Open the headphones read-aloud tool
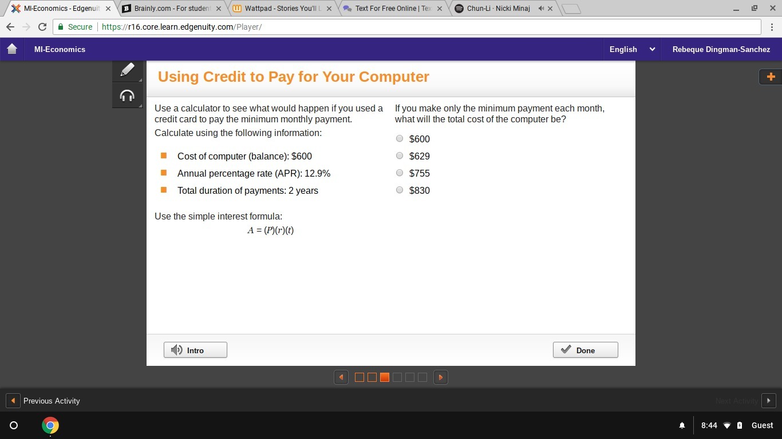 127,95
